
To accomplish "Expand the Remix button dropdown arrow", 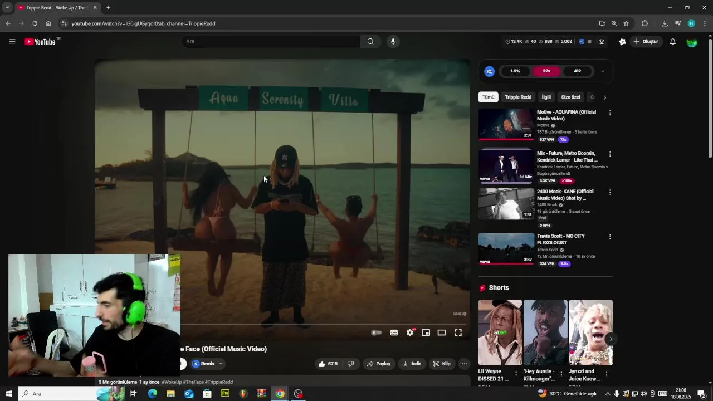I will pos(221,364).
